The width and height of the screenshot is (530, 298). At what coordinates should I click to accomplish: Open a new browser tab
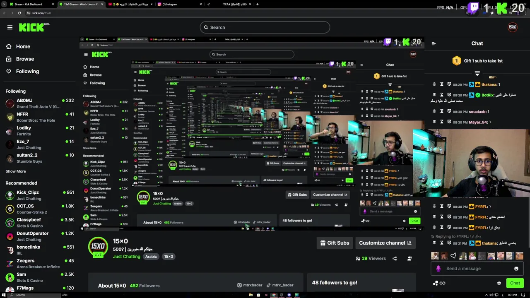[x=258, y=4]
